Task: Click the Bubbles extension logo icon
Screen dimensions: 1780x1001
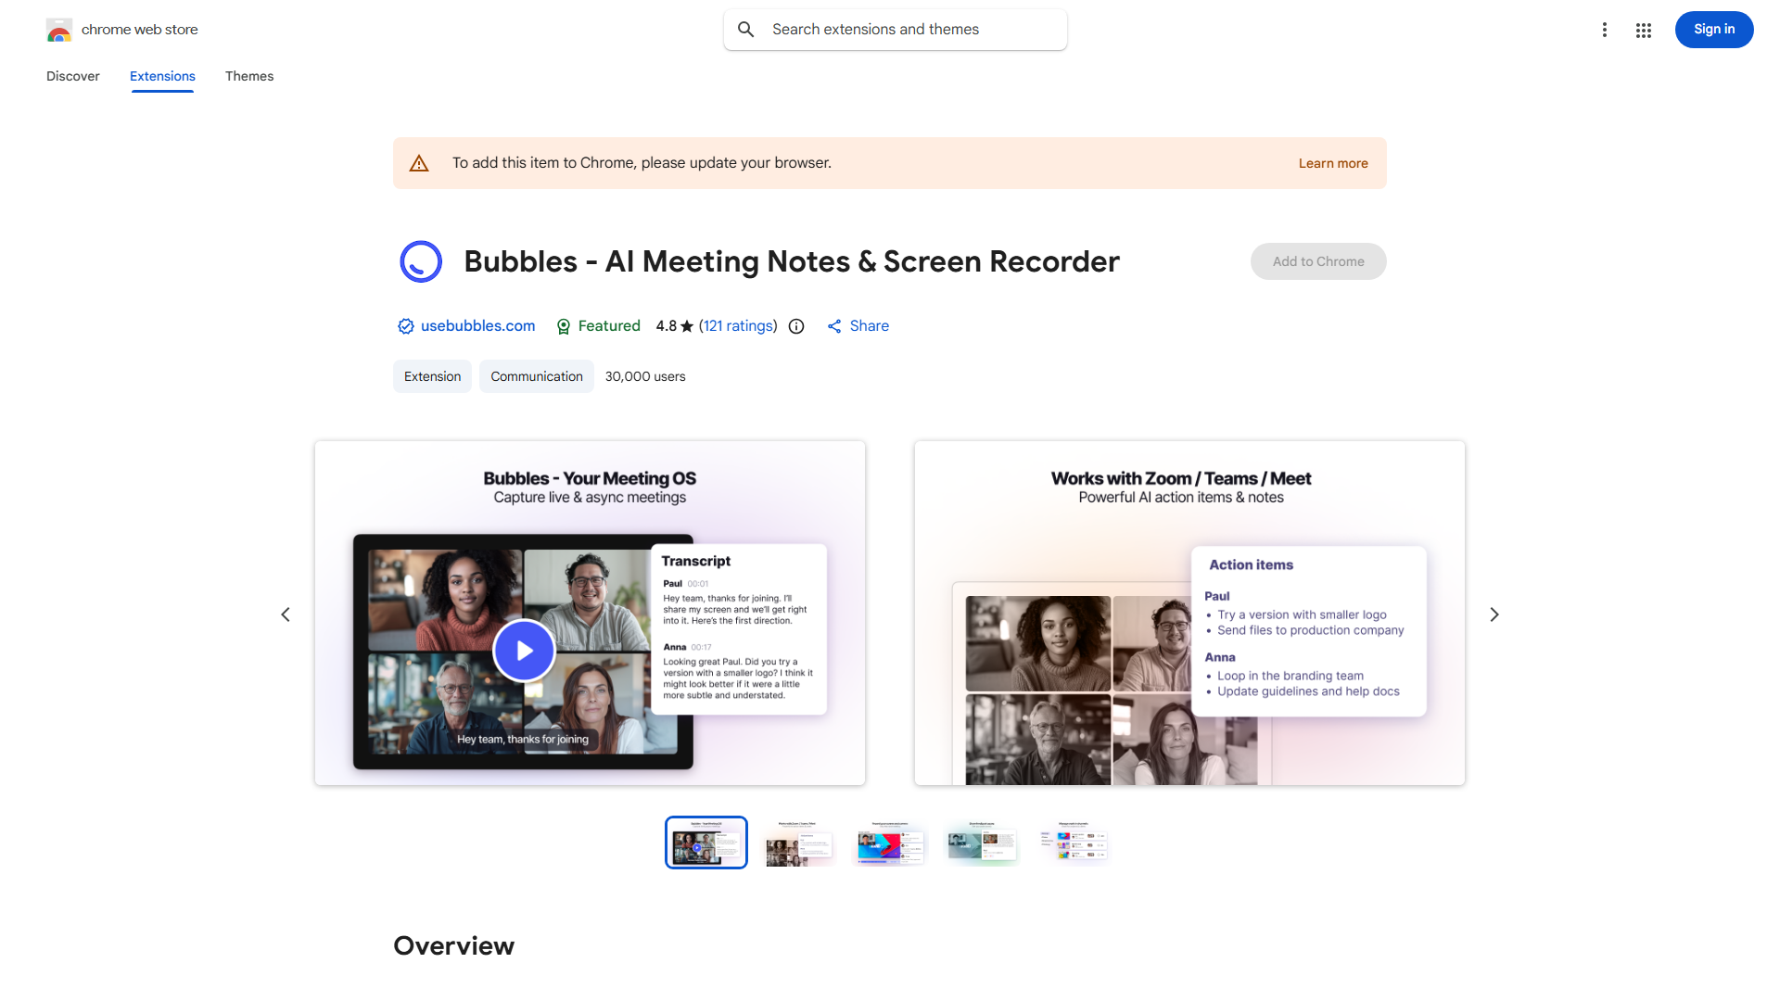Action: point(421,261)
